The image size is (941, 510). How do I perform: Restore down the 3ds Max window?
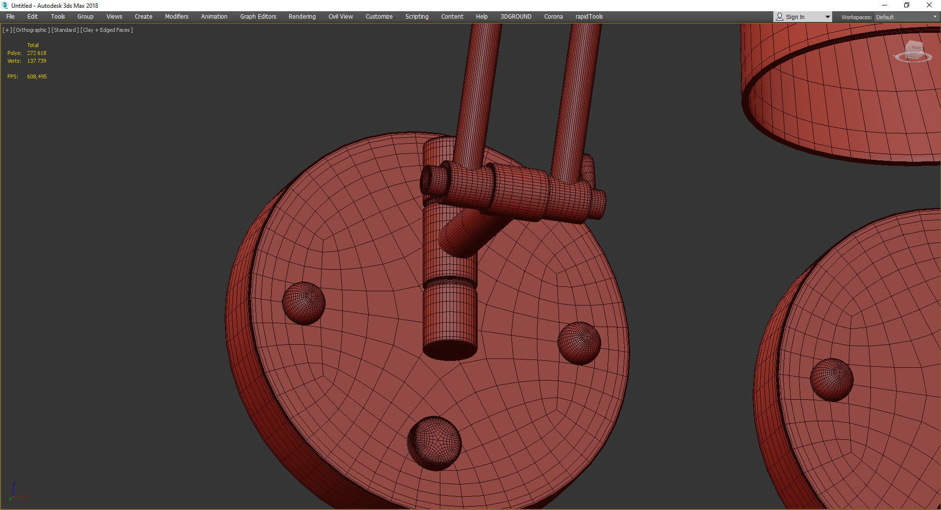pyautogui.click(x=907, y=5)
